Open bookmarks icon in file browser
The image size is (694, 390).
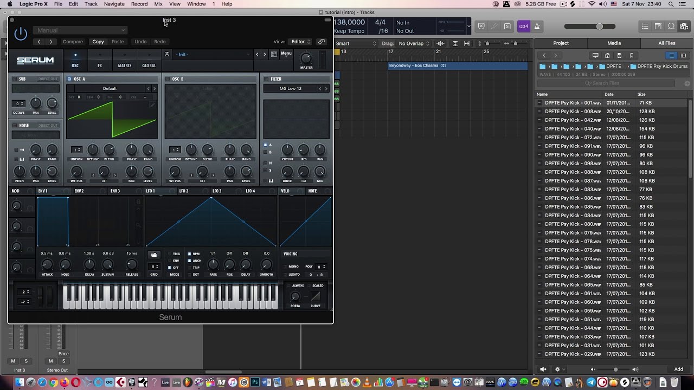[x=632, y=55]
